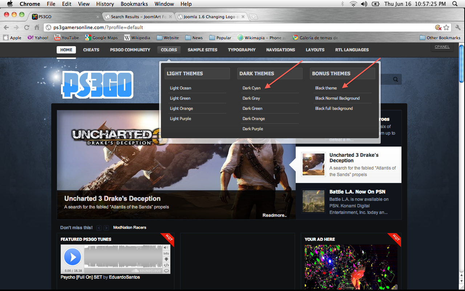Show track Info in SoundCloud player
465x291 pixels.
166,254
